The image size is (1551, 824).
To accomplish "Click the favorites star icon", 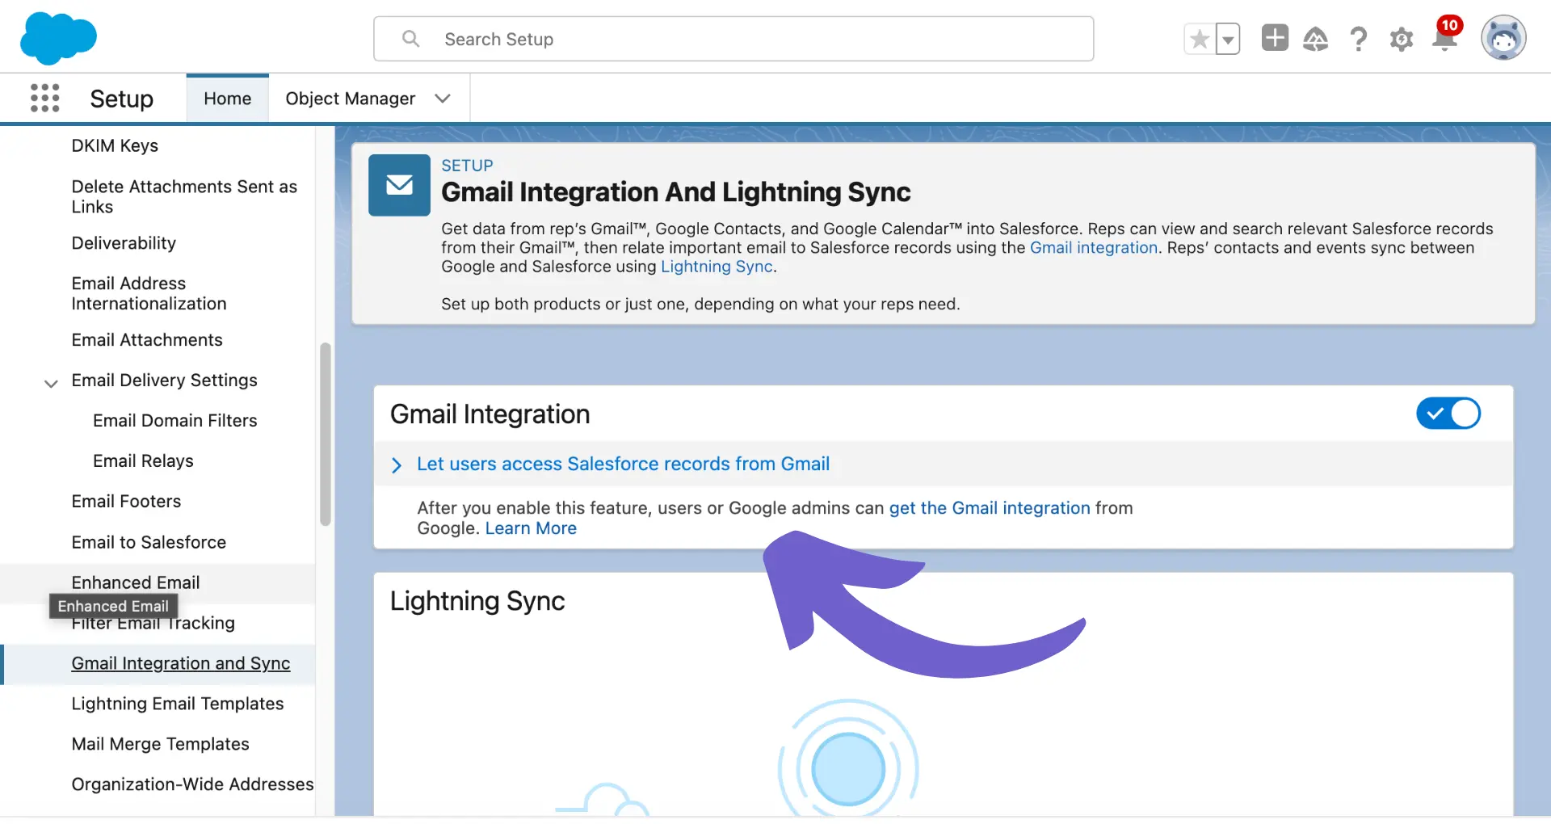I will [1200, 39].
